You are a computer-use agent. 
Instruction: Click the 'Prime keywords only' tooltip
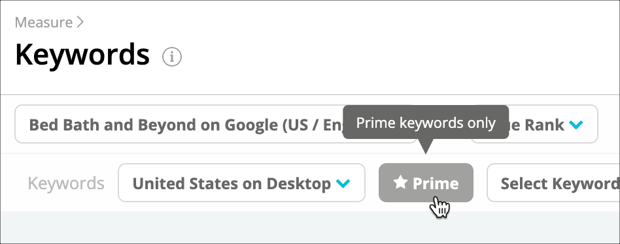[426, 123]
